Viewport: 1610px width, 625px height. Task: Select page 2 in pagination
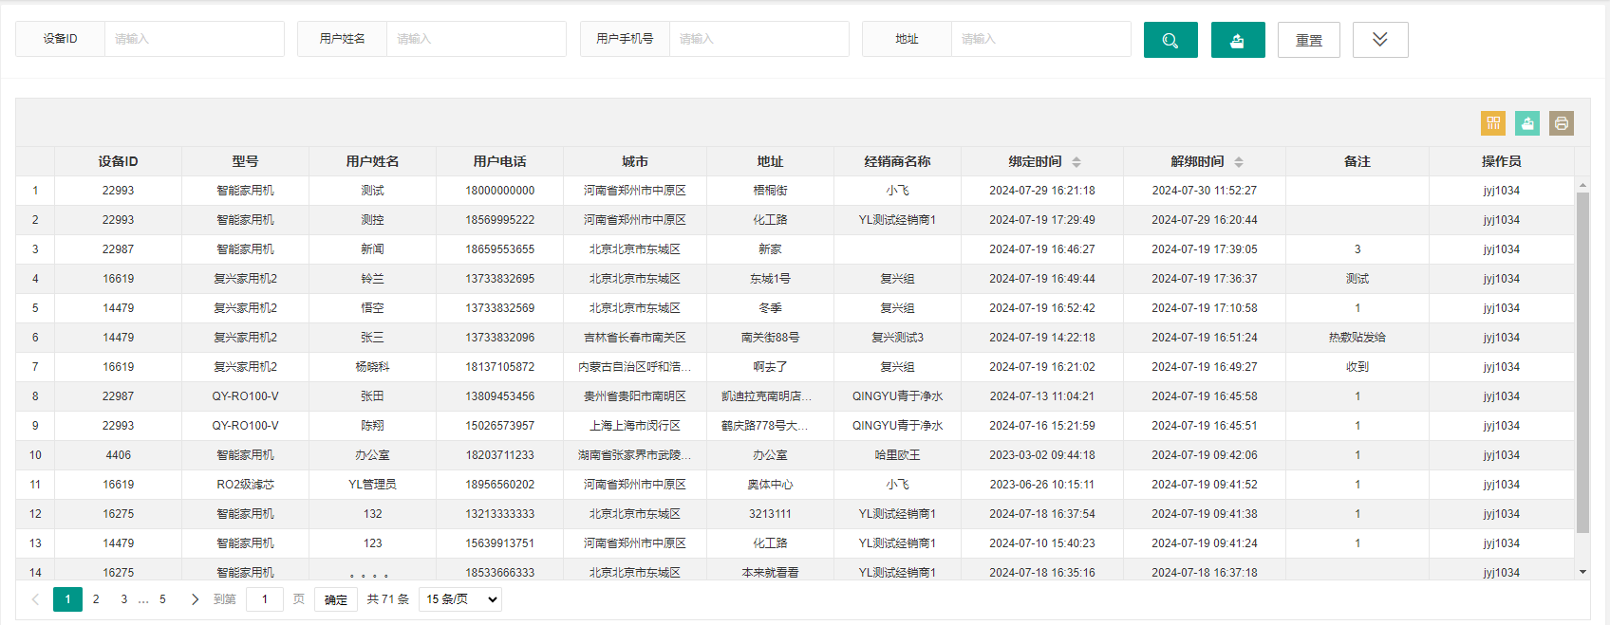pos(96,599)
